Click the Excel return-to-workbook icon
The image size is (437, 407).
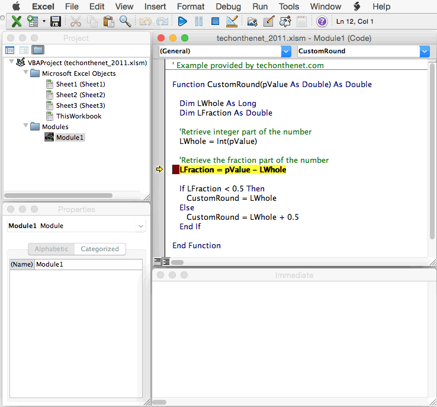click(x=17, y=21)
